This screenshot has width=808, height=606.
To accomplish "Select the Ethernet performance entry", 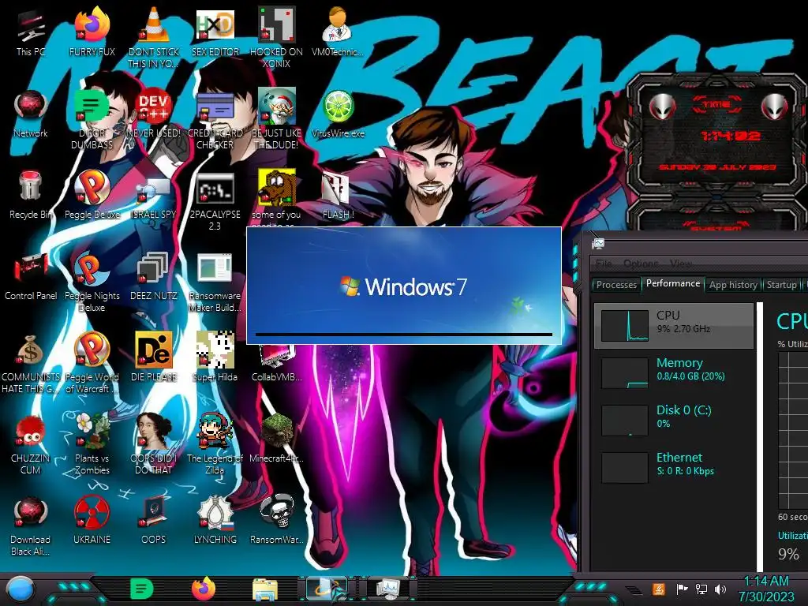I will point(674,467).
